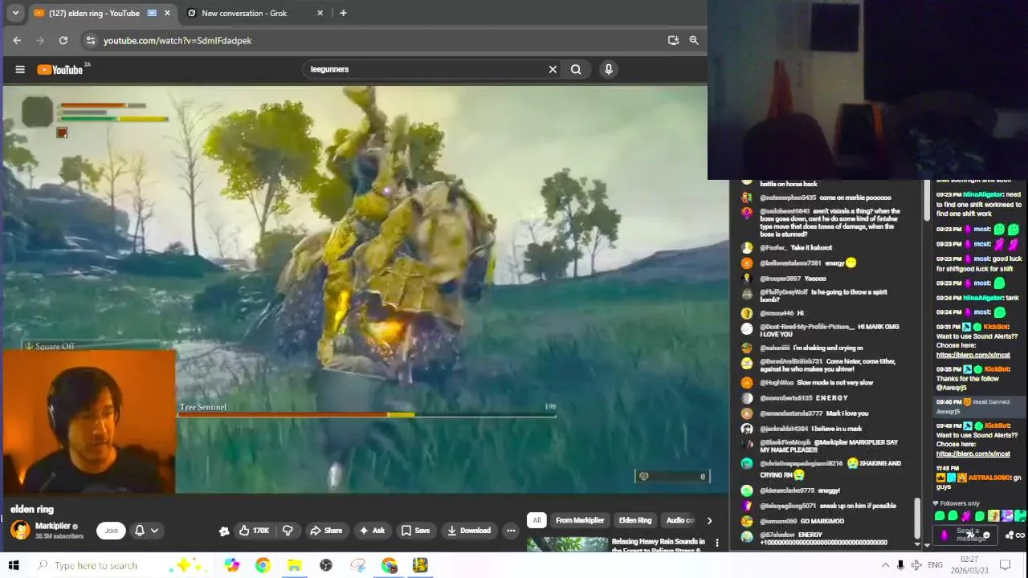Screen dimensions: 1028x578
Task: Click the Followers only label
Action: click(960, 503)
